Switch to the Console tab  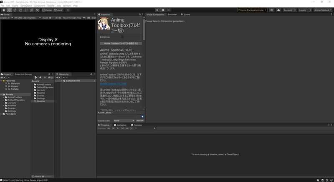(x=137, y=125)
